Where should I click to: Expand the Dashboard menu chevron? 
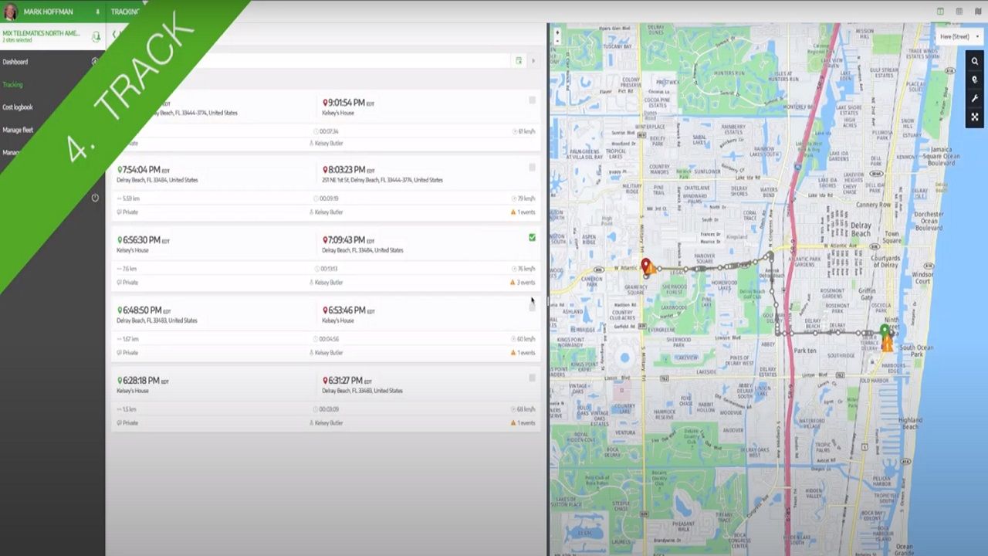click(x=95, y=62)
